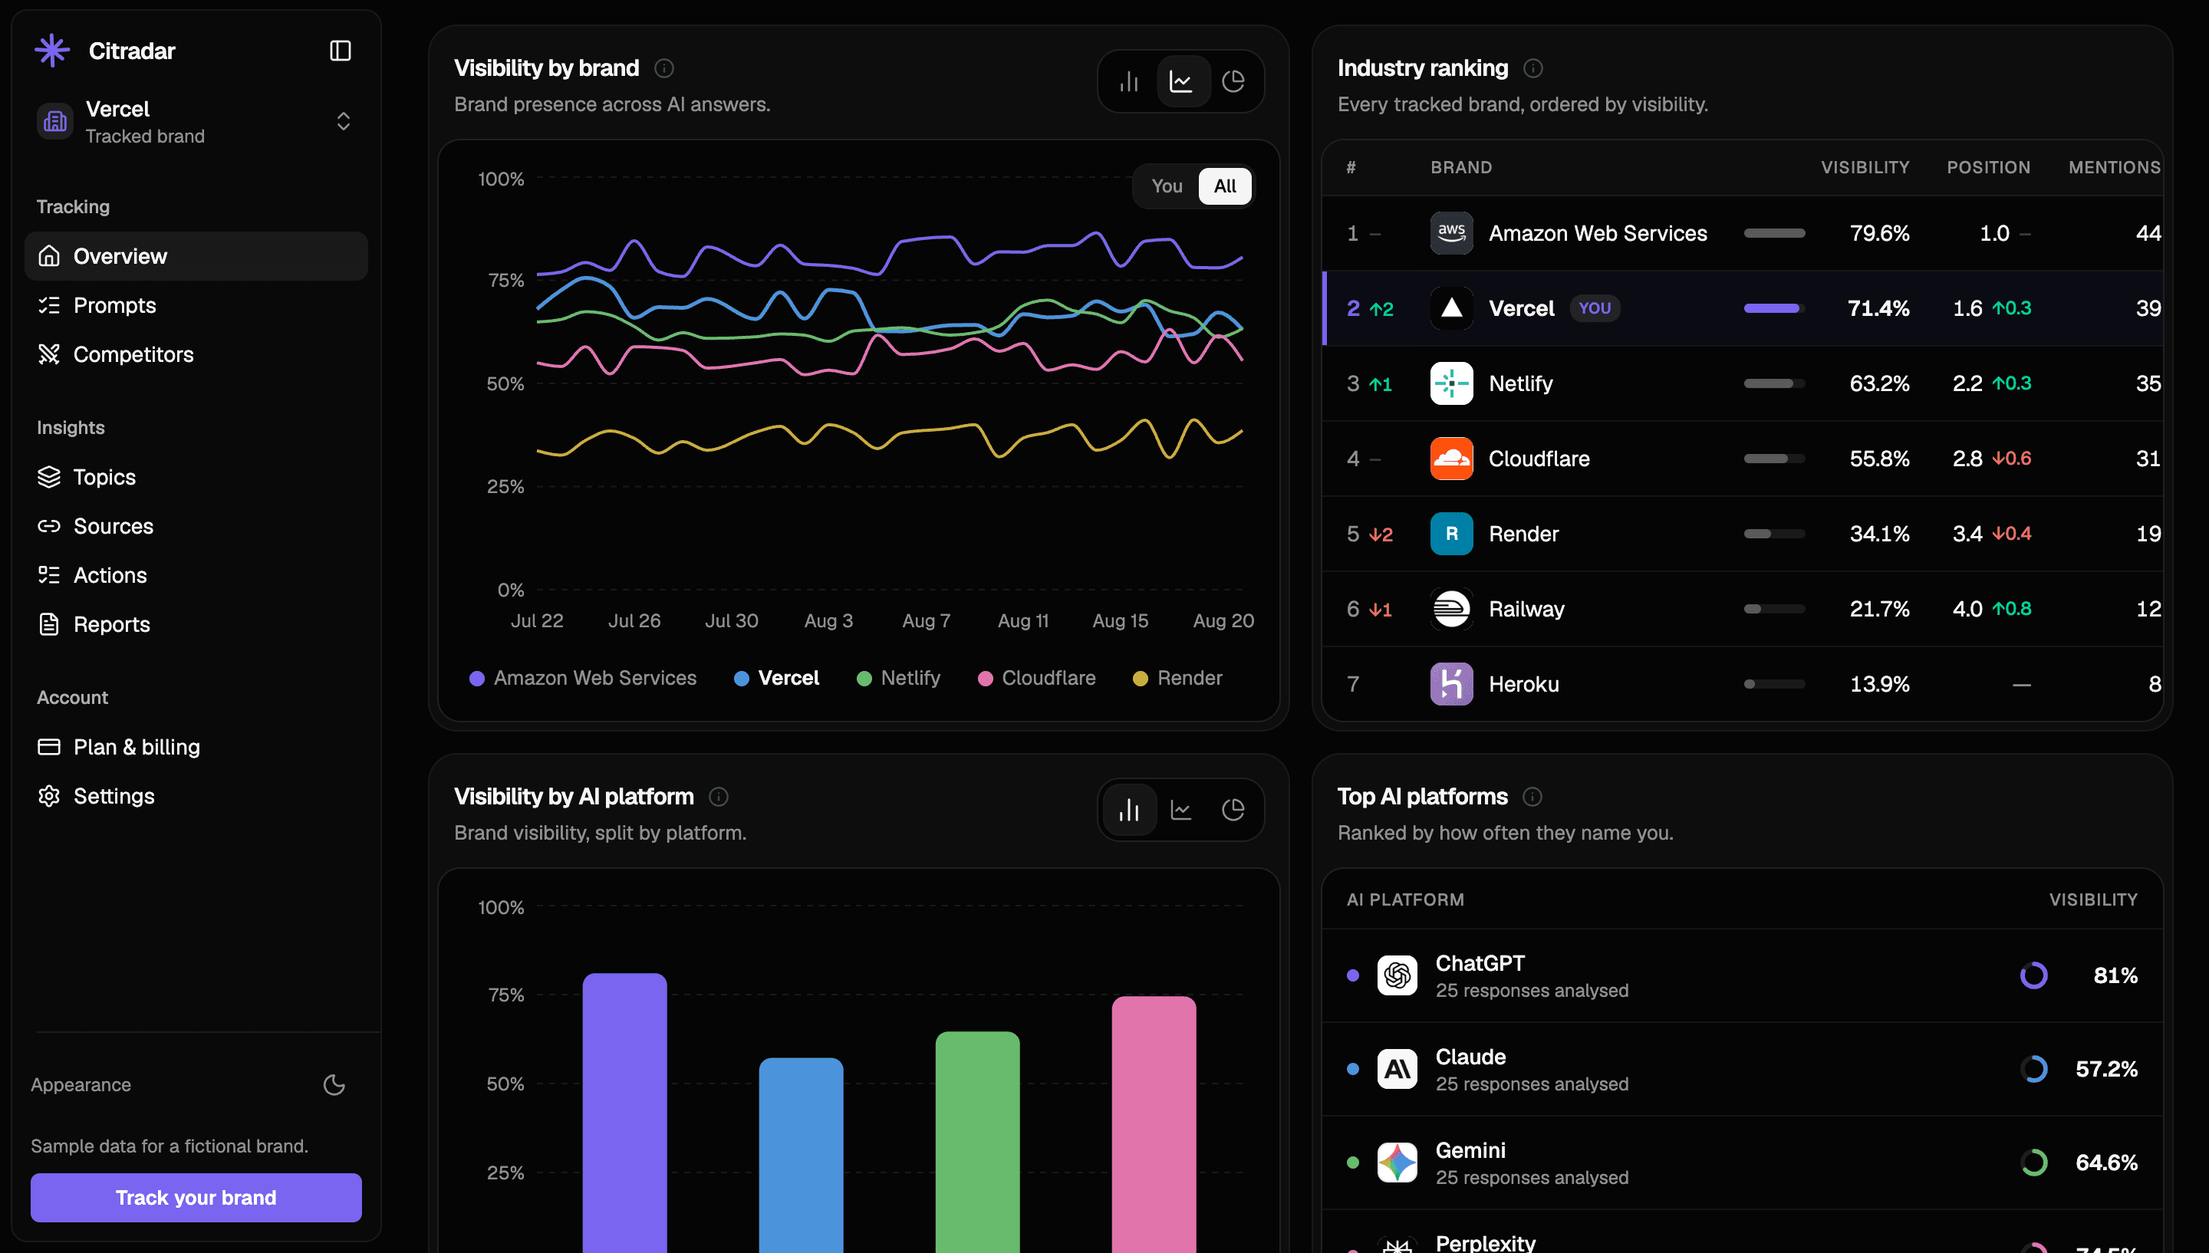Screen dimensions: 2209x1253
Task: Navigate to Sources
Action: [x=196, y=526]
